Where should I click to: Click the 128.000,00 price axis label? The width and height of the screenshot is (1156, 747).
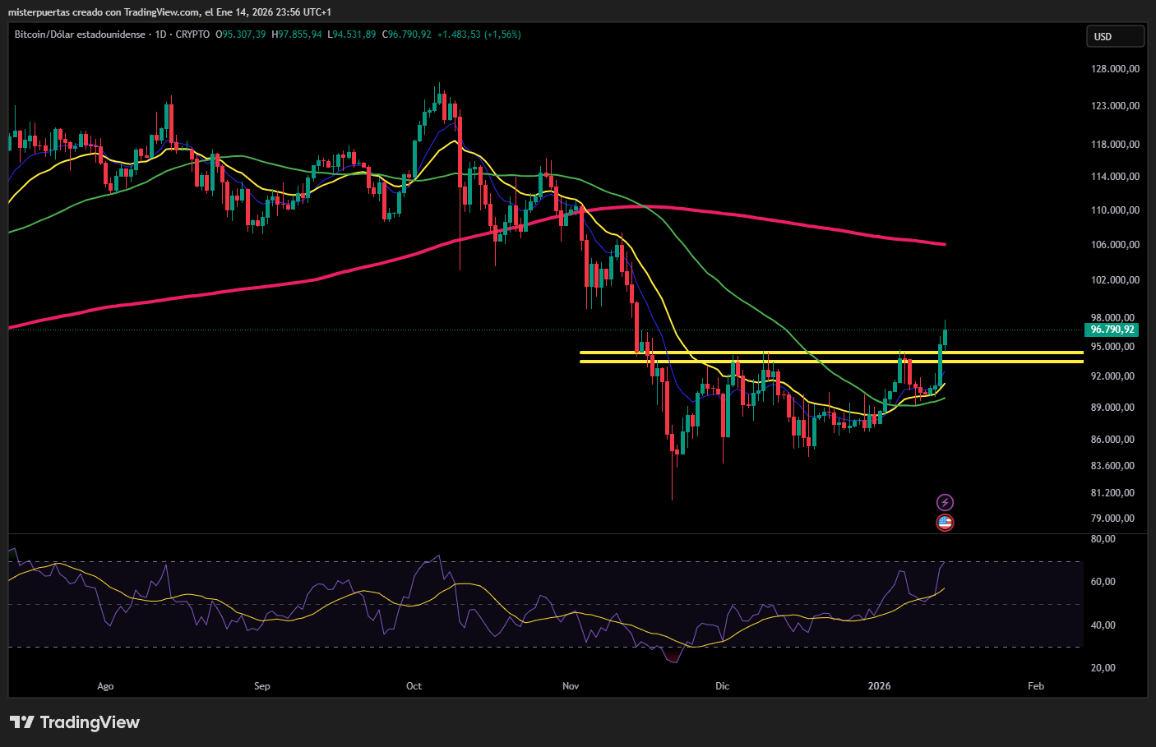[x=1115, y=69]
